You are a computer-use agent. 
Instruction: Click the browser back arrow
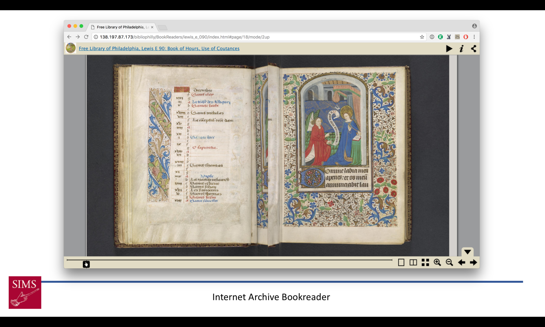69,37
